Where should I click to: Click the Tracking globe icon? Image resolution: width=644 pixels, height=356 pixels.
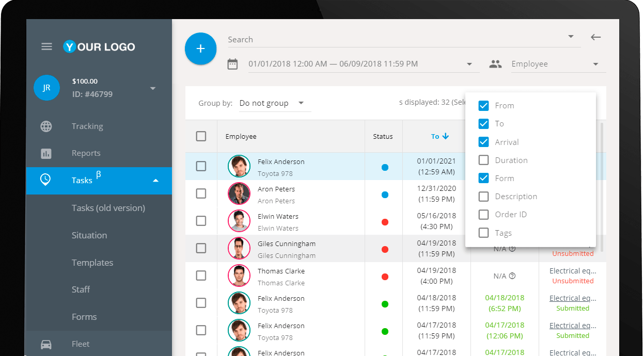click(x=46, y=126)
